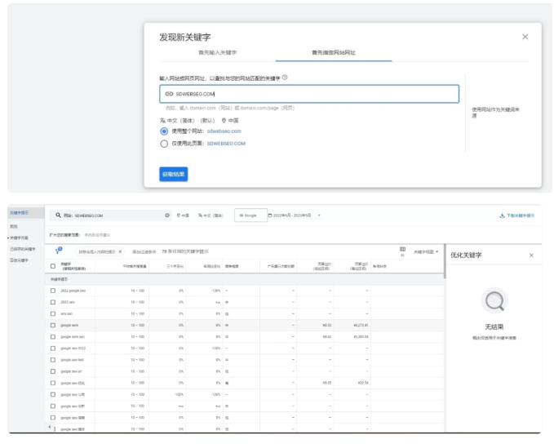
Task: Click the SDWEBSEO.COM URL input field
Action: coord(309,94)
